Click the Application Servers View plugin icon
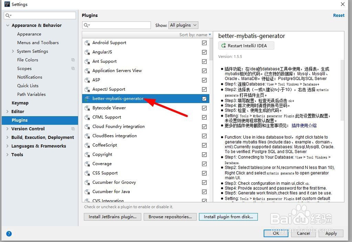Screen dimensions: 352x242 [x=87, y=71]
